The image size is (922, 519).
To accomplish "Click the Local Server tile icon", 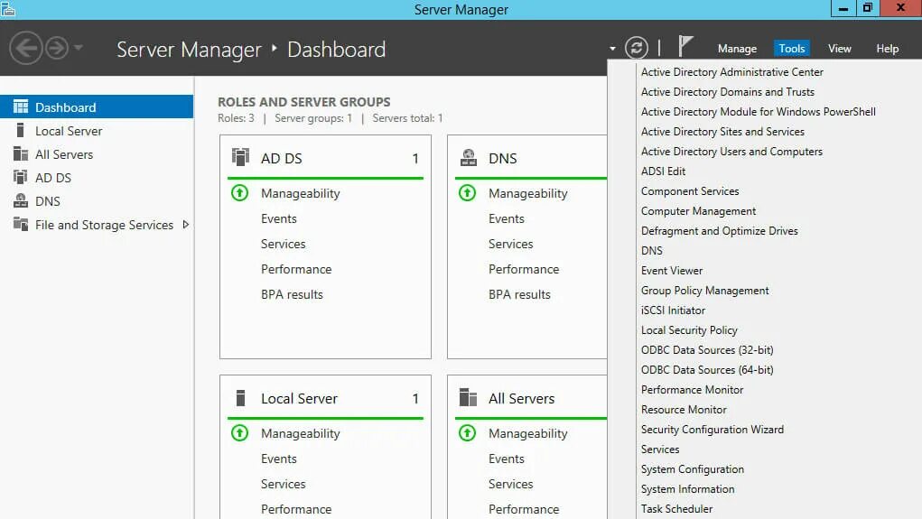I will [x=240, y=398].
